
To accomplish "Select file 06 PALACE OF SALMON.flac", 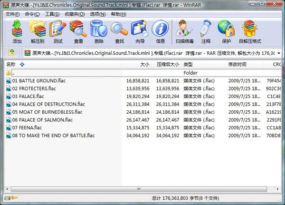I will [x=42, y=120].
